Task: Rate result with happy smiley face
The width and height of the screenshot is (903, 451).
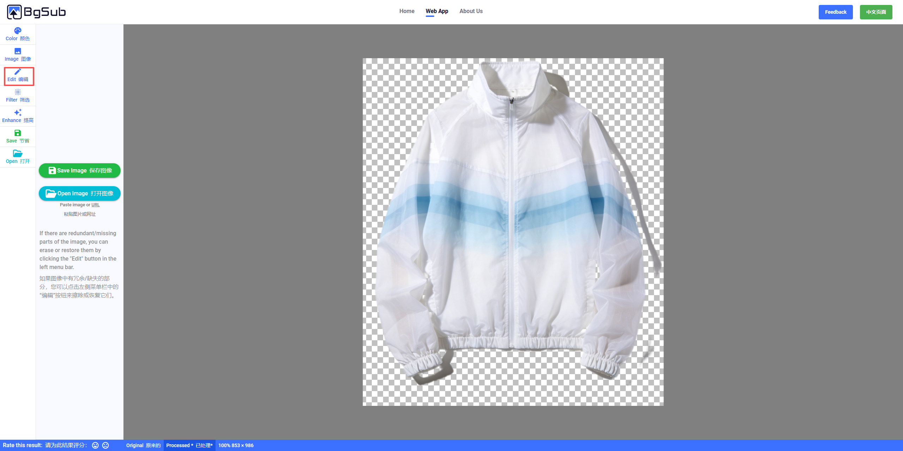Action: (x=95, y=445)
